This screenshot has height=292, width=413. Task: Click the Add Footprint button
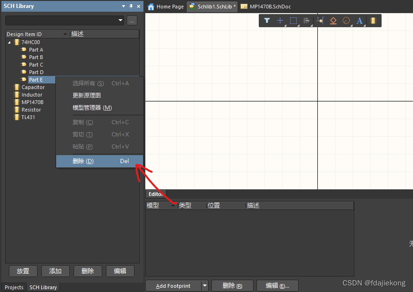173,286
